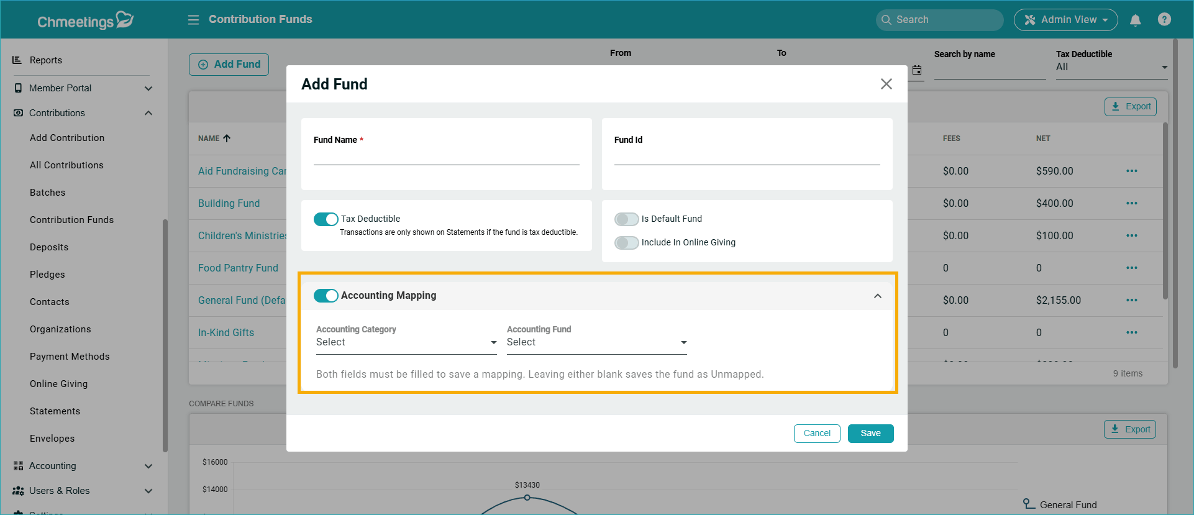Click the Cancel button
Image resolution: width=1194 pixels, height=515 pixels.
click(817, 434)
